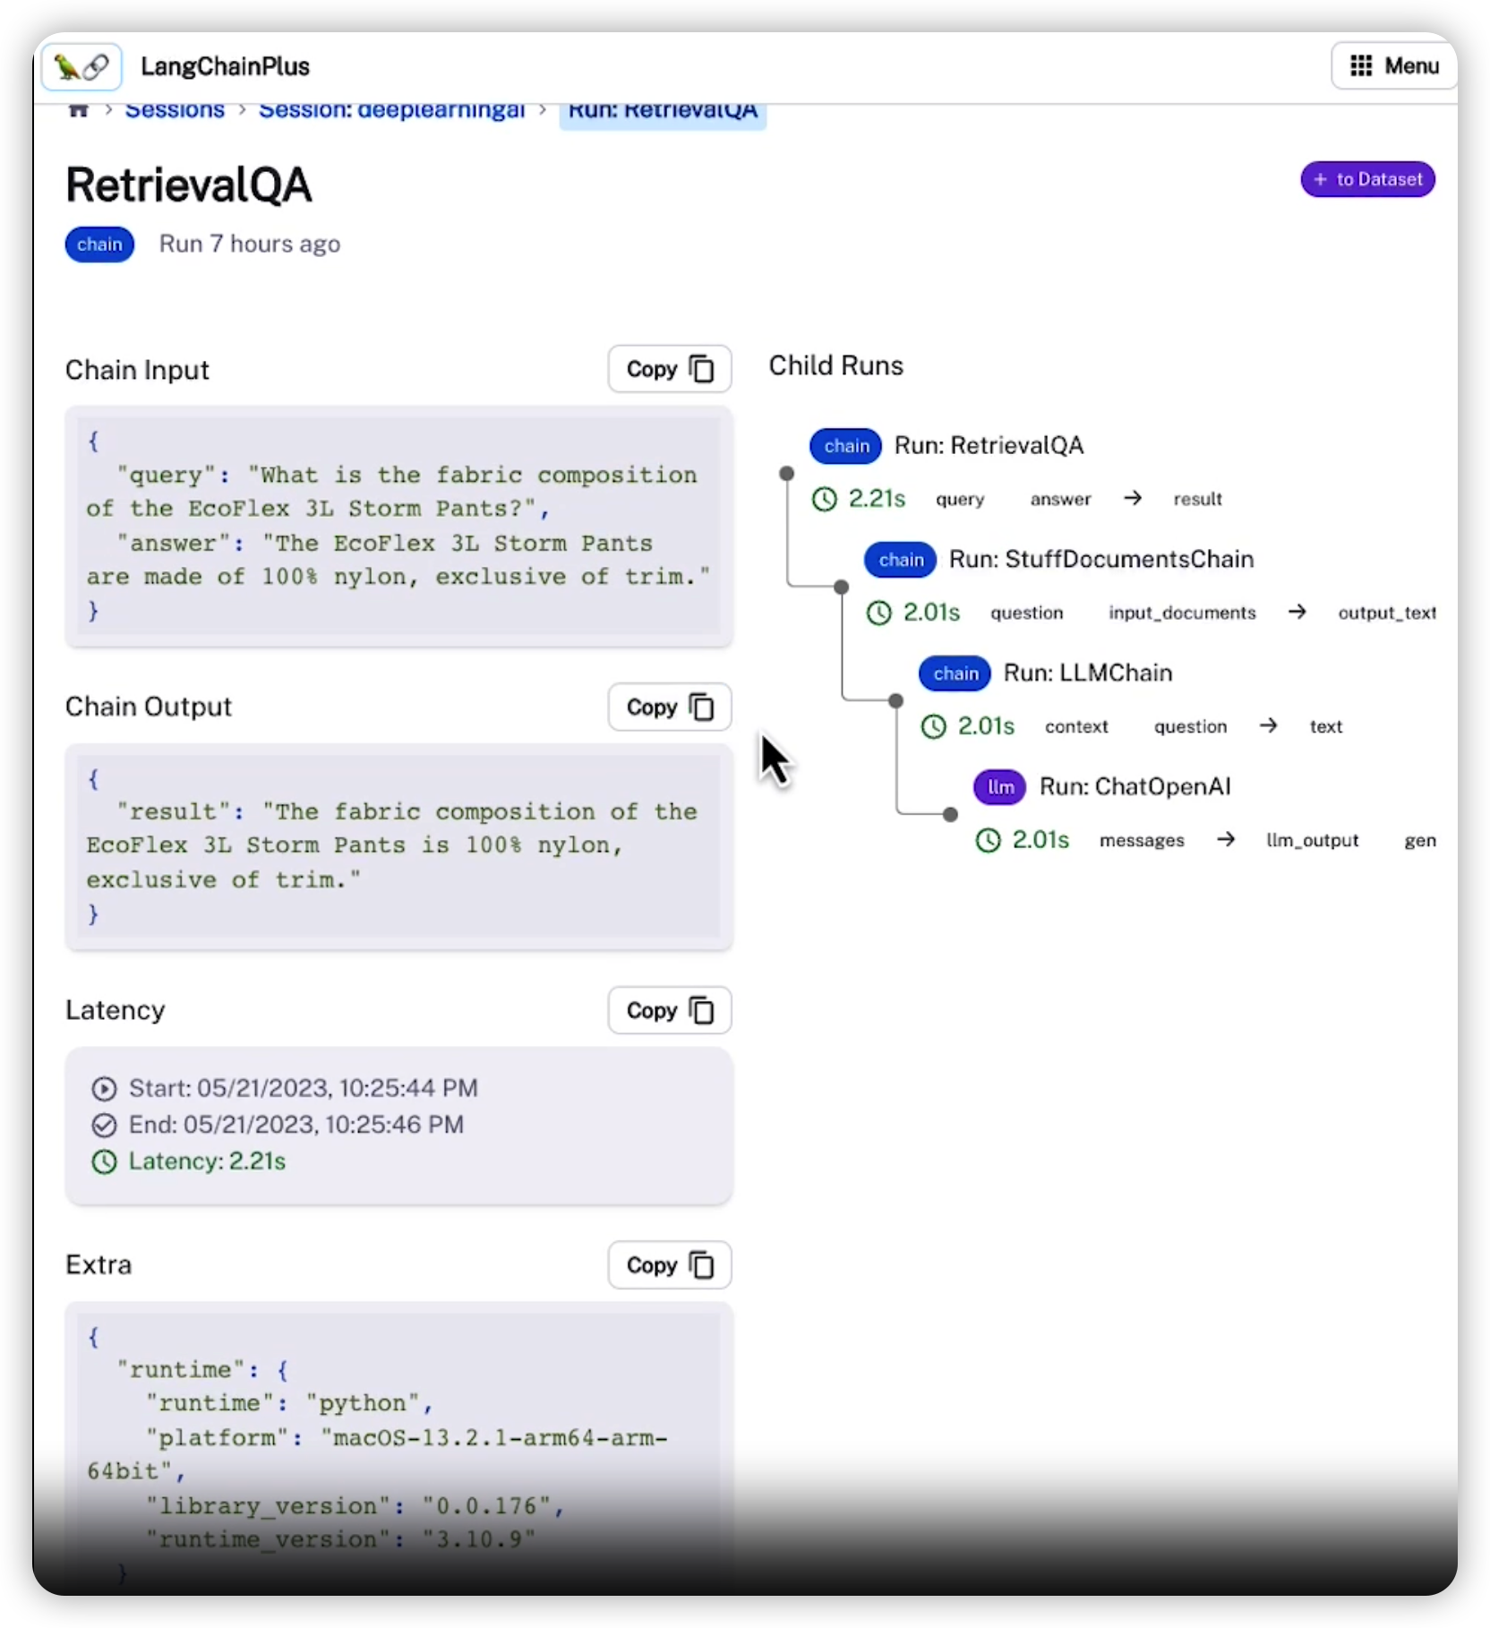
Task: Click the tree node dot for StuffDocumentsChain
Action: click(841, 587)
